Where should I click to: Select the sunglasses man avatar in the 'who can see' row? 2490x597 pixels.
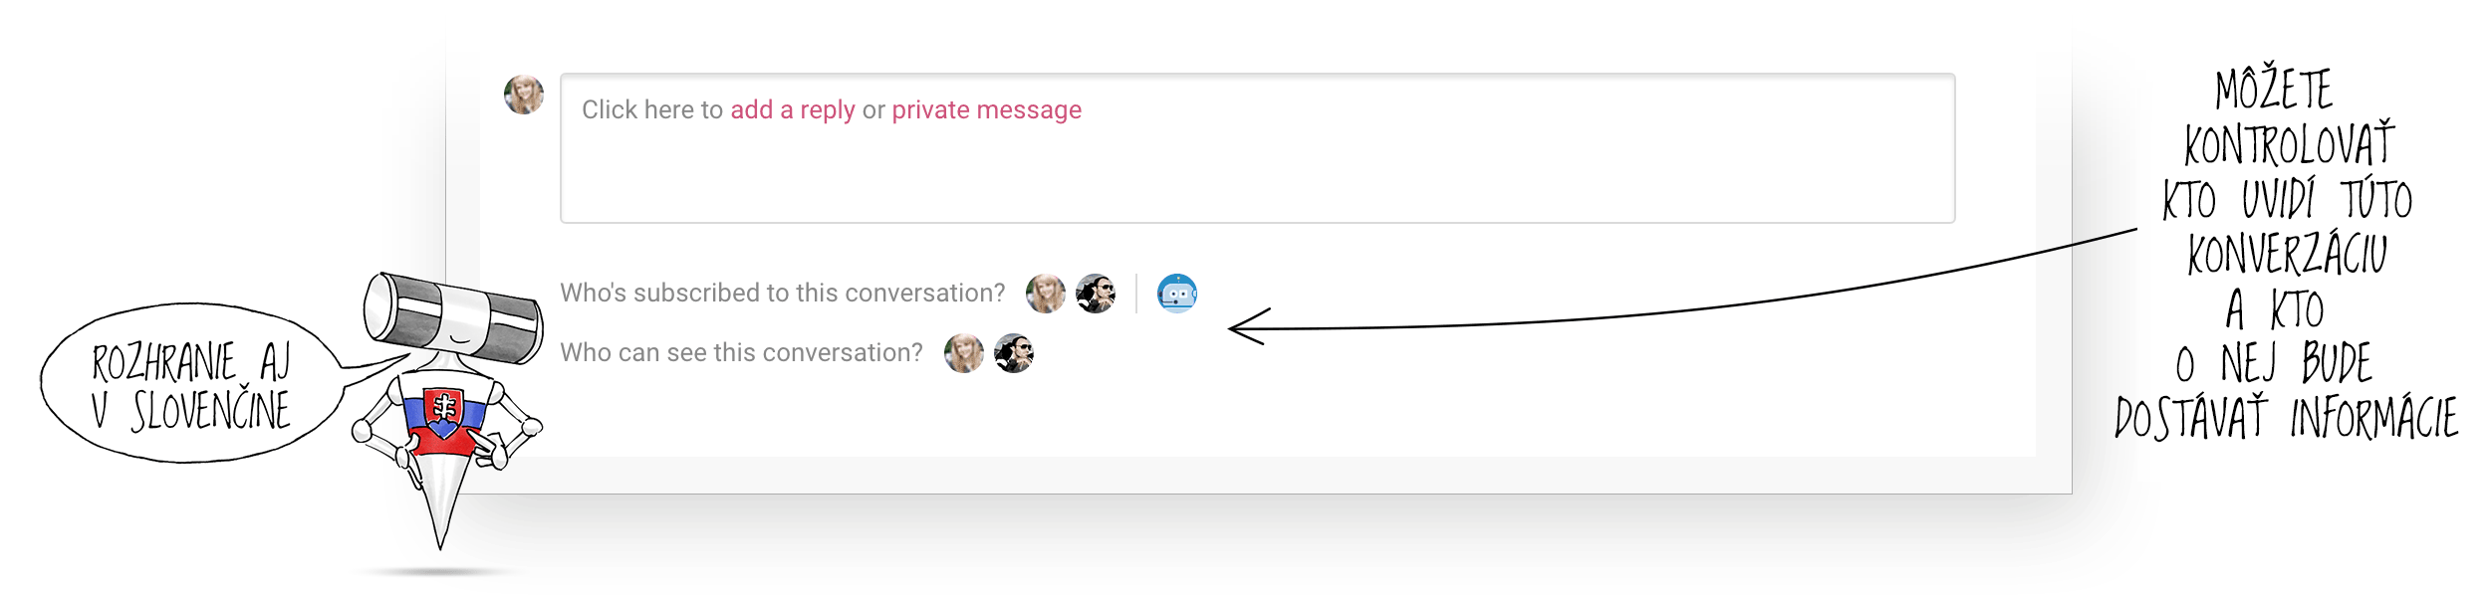[x=1014, y=353]
